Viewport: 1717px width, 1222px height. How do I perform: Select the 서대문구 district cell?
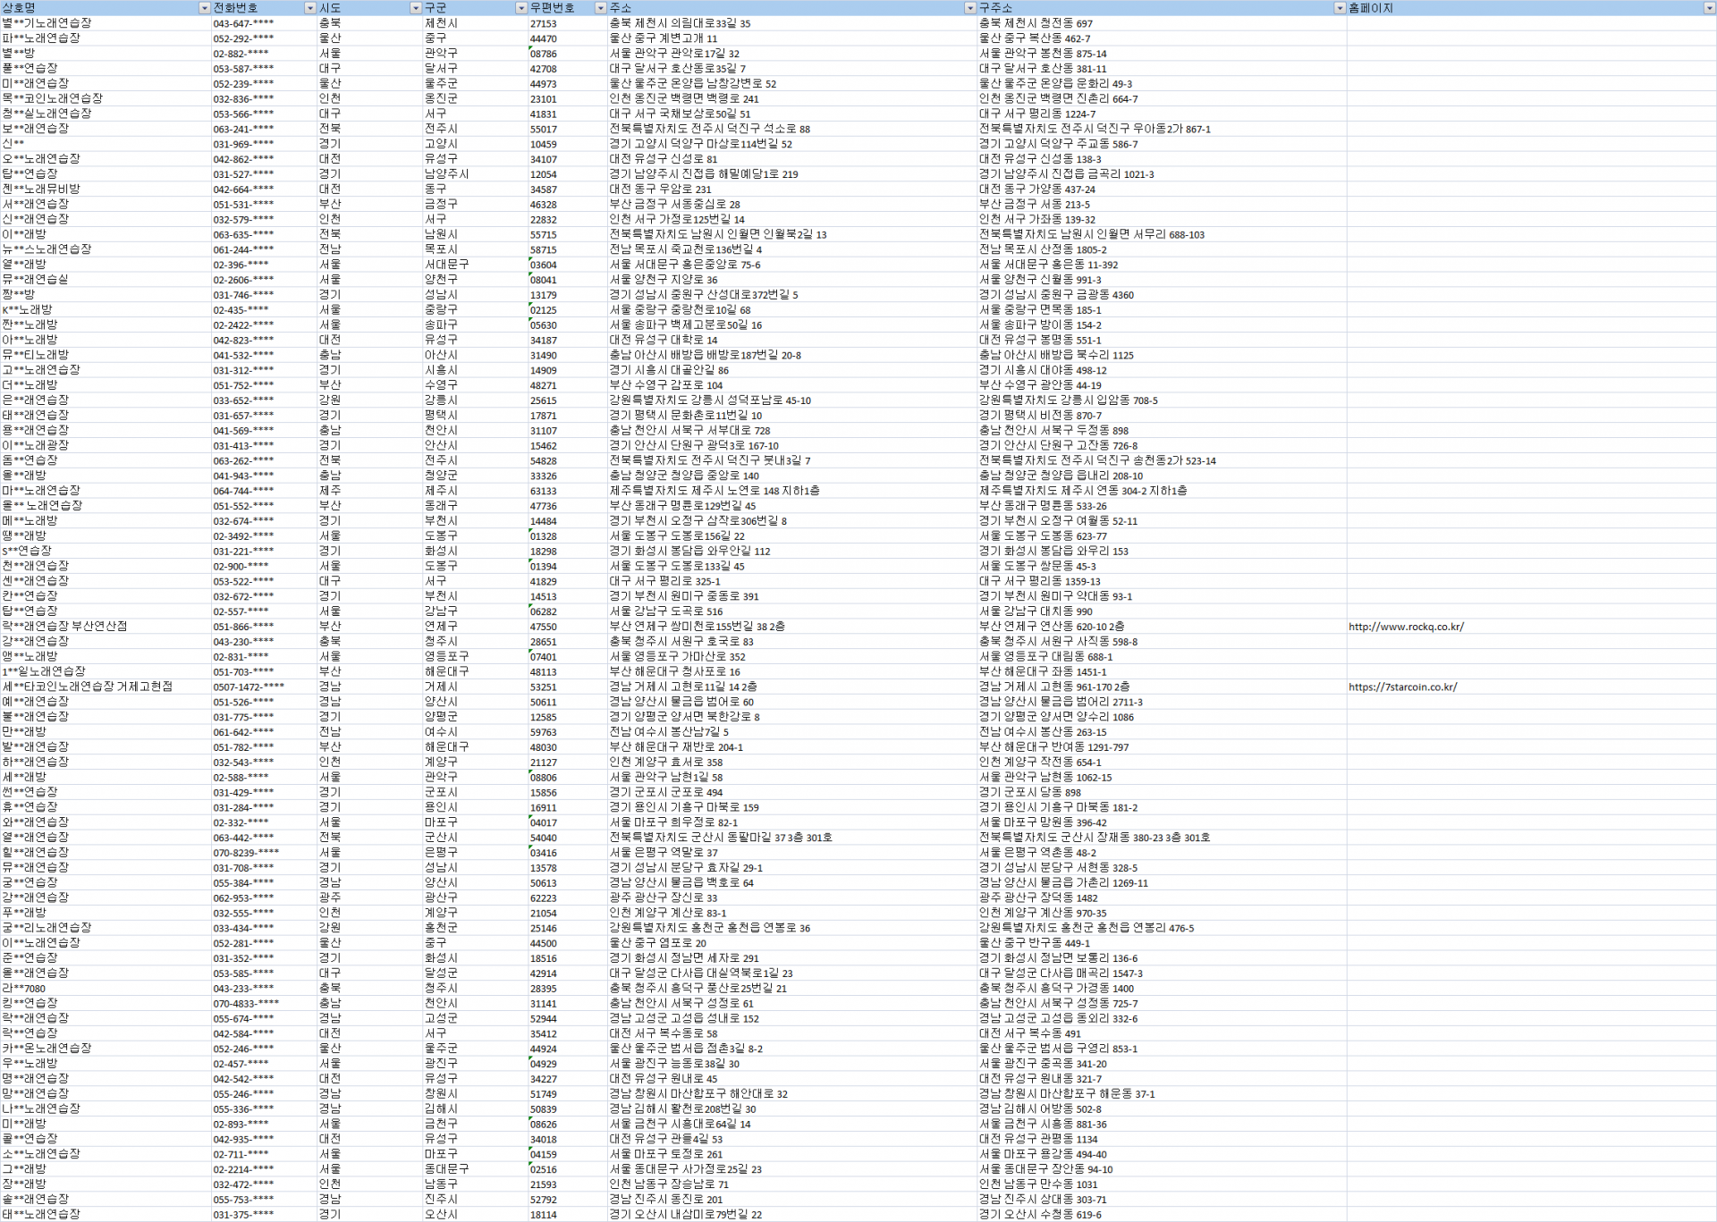click(446, 265)
